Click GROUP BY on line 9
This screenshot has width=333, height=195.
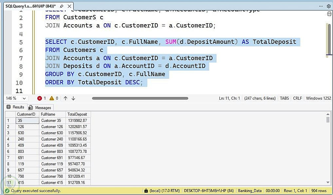coord(60,74)
